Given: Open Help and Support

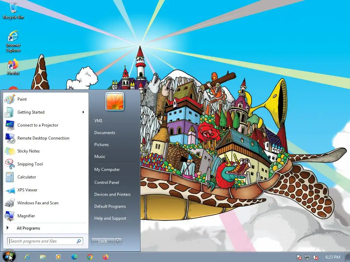Looking at the screenshot, I should [110, 219].
